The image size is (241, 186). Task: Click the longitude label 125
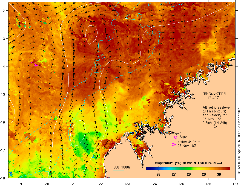181,184
